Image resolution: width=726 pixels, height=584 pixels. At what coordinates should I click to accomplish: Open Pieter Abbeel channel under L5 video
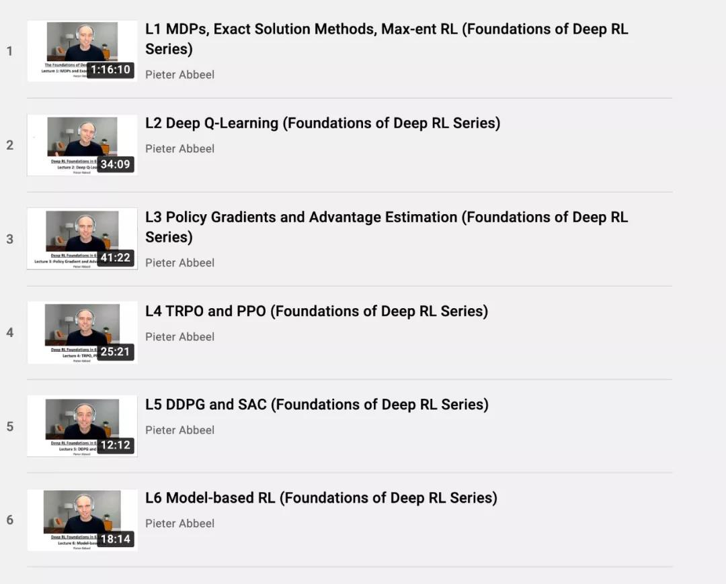tap(179, 430)
